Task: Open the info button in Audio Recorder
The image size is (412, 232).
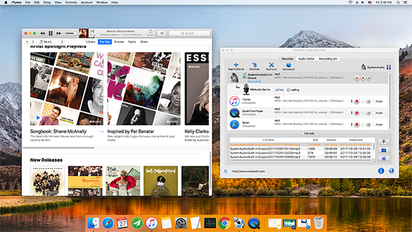Action: [381, 171]
